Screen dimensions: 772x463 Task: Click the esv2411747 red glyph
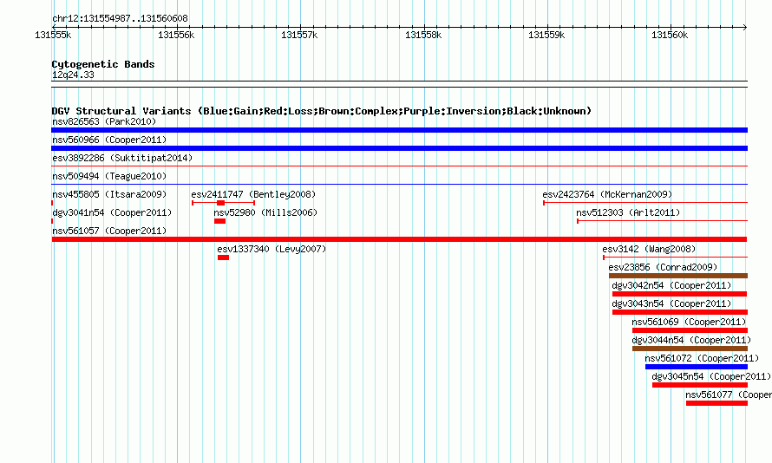point(223,203)
